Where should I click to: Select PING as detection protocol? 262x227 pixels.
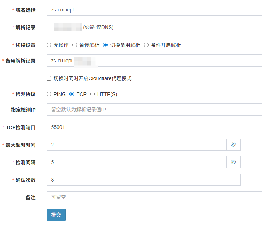click(49, 94)
